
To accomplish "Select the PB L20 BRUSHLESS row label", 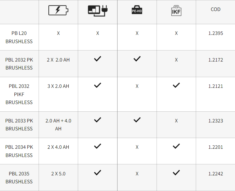I will (x=19, y=37).
